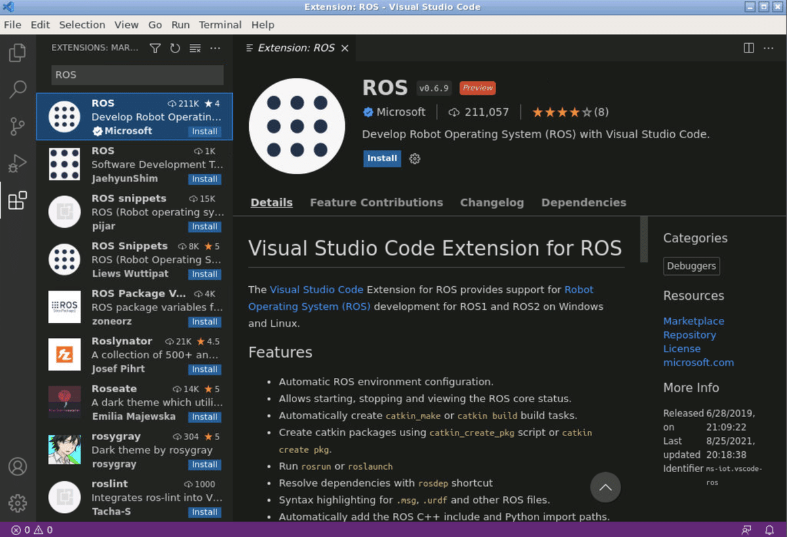Clear the extension search results
Screen dimensions: 787x537
[x=194, y=47]
